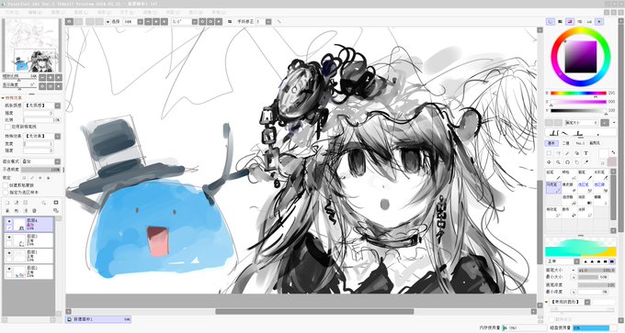Select the rectangular selection tool

[x=550, y=153]
